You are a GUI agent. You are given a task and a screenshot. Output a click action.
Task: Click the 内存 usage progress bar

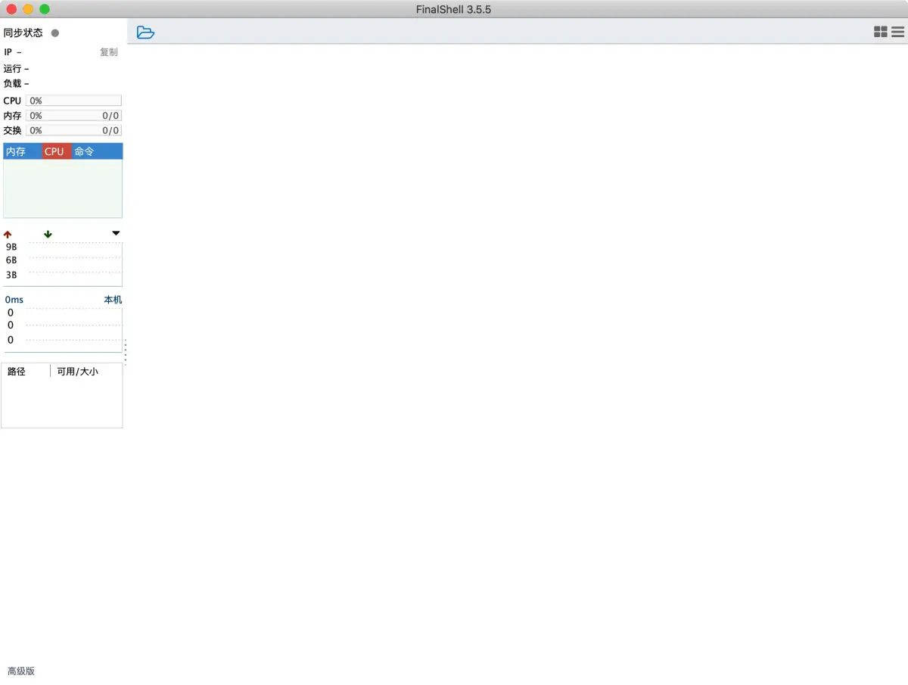pyautogui.click(x=73, y=115)
